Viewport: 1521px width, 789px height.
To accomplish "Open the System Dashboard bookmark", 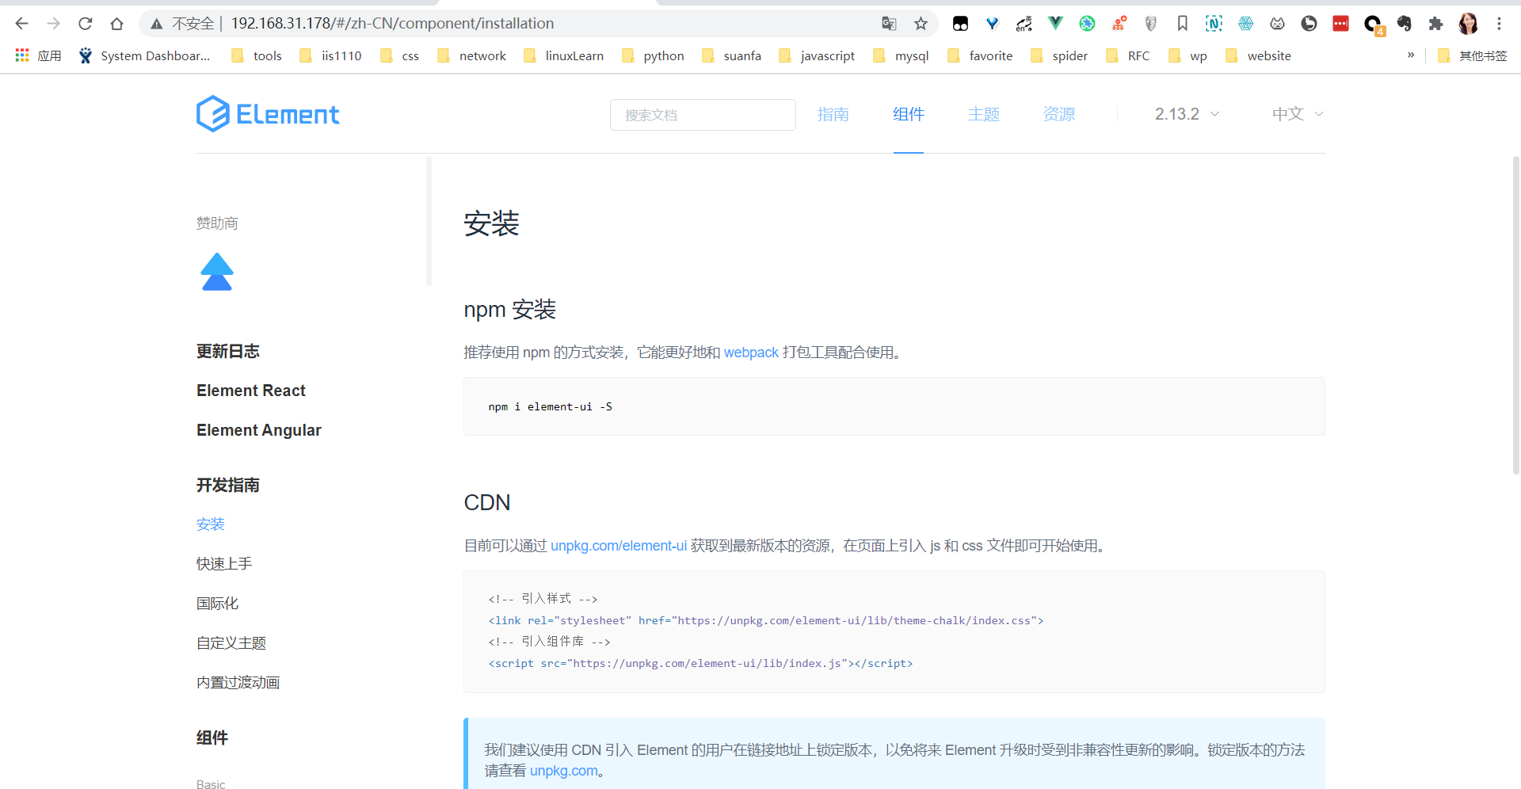I will click(x=144, y=55).
